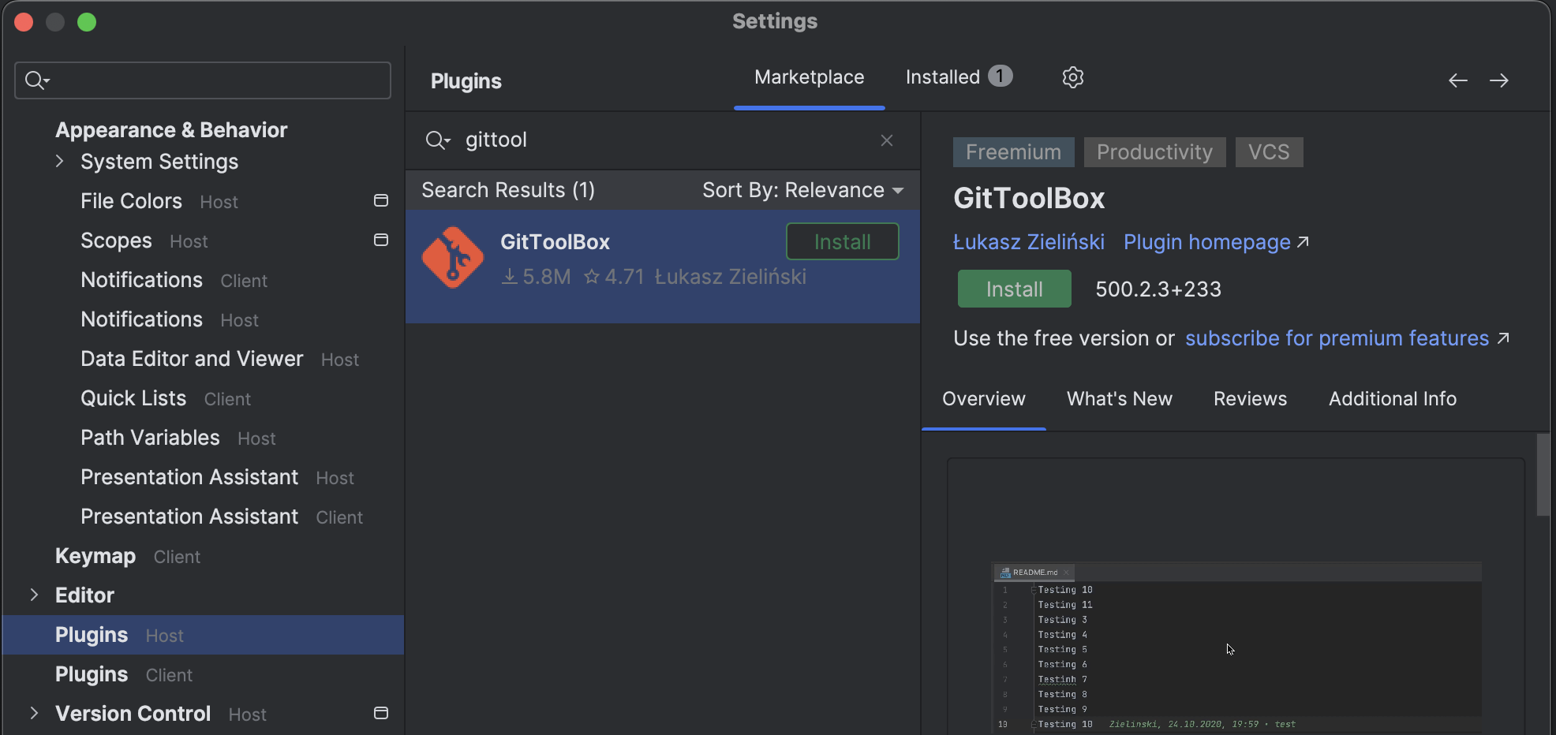Open the What's New tab

point(1119,398)
